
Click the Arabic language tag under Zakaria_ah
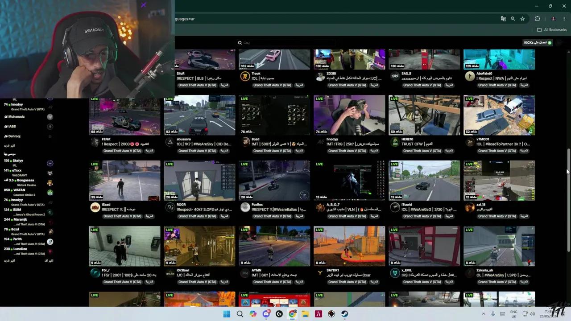click(x=524, y=282)
